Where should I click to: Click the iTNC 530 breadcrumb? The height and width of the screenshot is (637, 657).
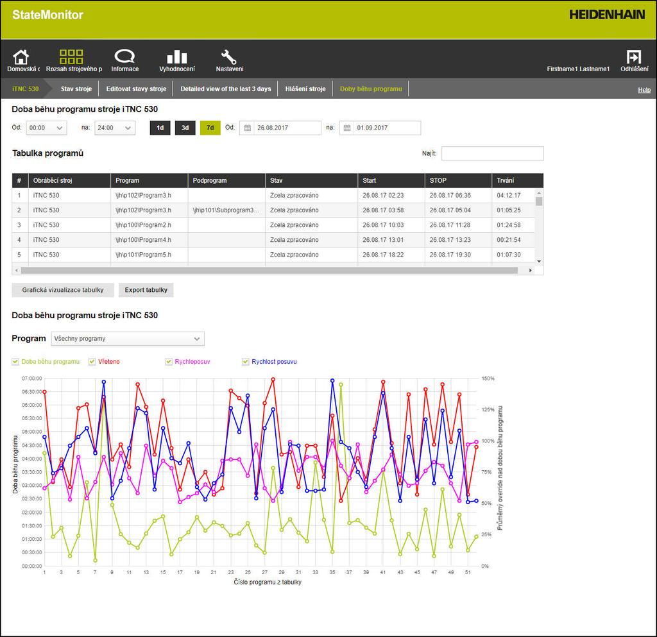pyautogui.click(x=26, y=89)
